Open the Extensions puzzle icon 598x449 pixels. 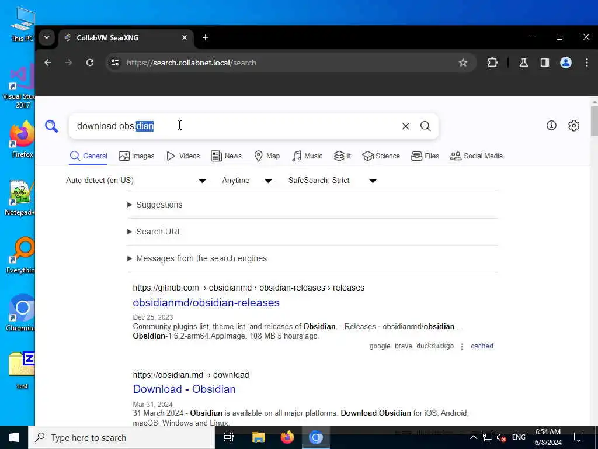click(x=492, y=63)
